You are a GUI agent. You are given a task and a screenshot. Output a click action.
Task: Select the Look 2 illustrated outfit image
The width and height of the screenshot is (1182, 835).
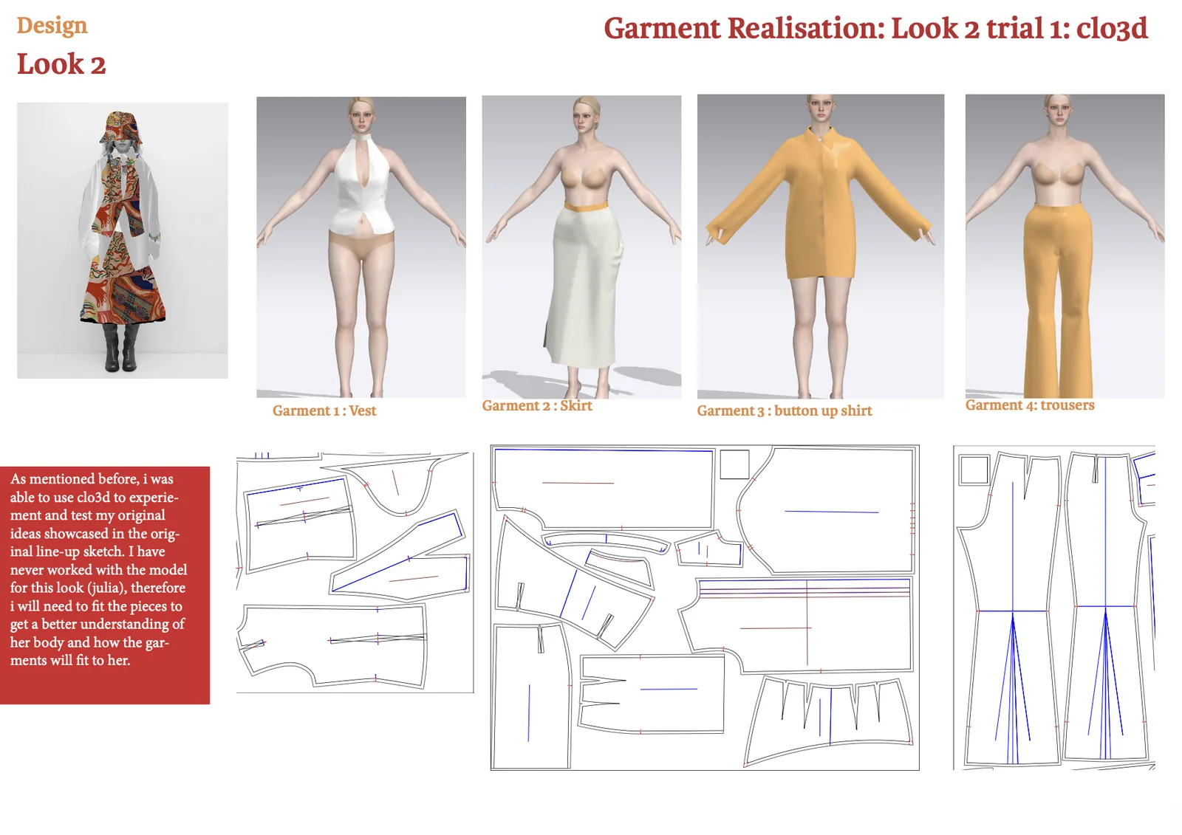pyautogui.click(x=123, y=241)
